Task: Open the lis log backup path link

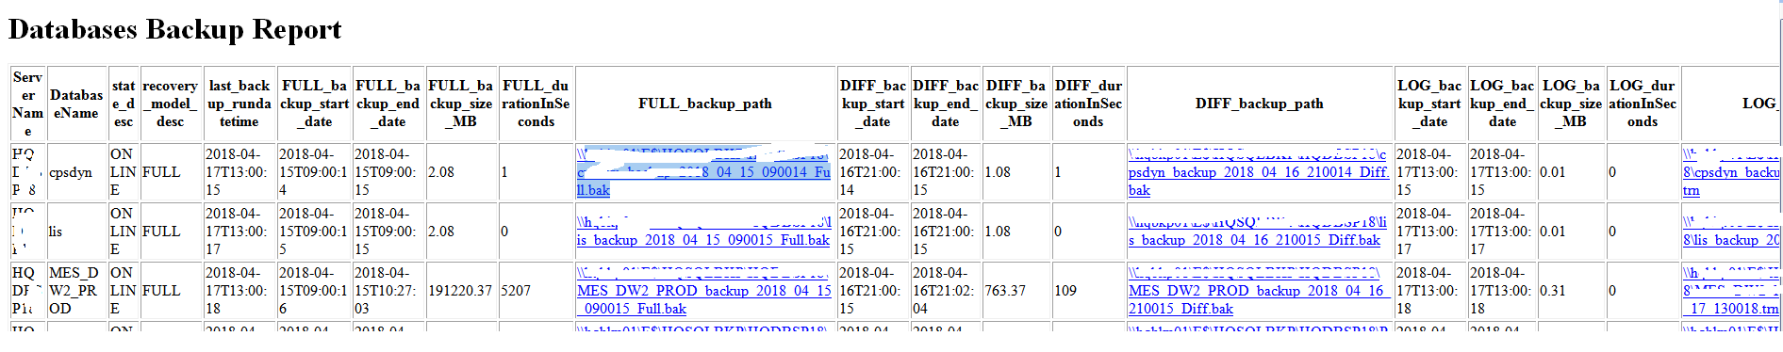Action: point(1732,232)
